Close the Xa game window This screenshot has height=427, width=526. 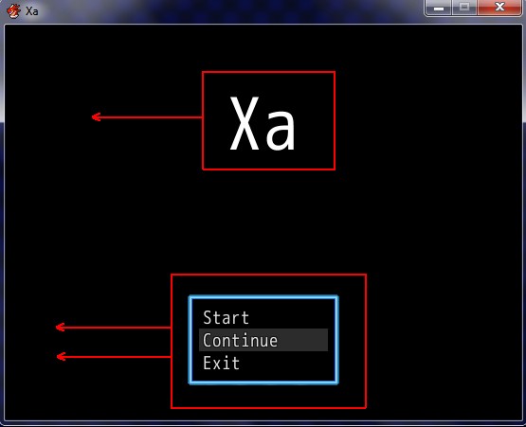[x=499, y=8]
